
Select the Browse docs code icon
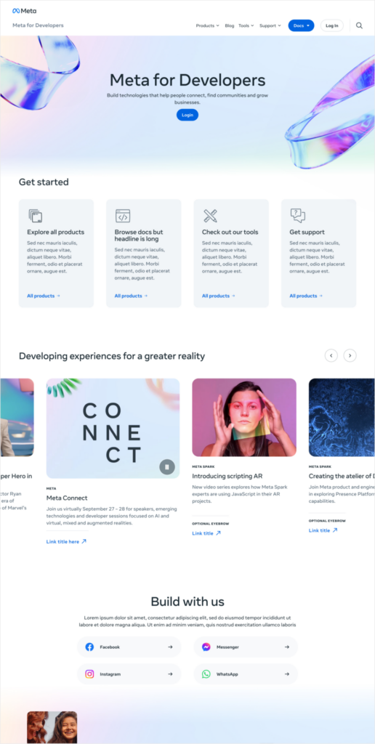[123, 216]
